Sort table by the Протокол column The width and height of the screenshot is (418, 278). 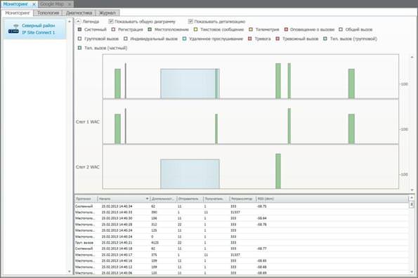pos(86,199)
